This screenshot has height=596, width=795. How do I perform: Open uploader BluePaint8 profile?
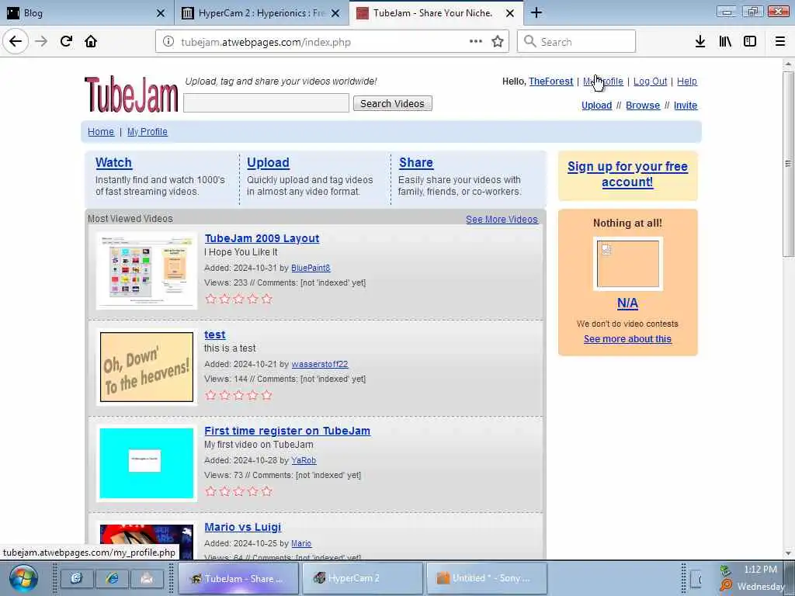click(311, 268)
